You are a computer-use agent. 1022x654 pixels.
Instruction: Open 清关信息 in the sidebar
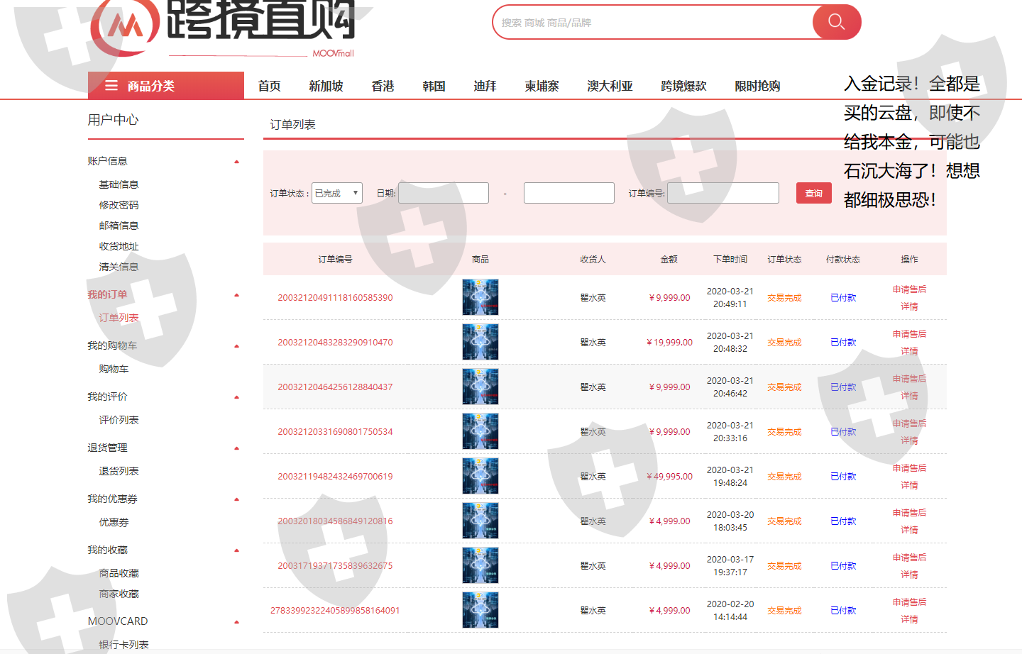(119, 267)
